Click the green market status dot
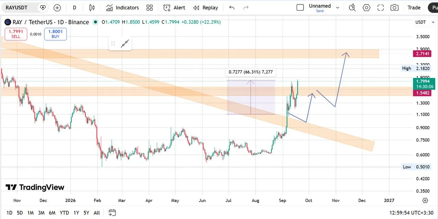 coord(95,22)
